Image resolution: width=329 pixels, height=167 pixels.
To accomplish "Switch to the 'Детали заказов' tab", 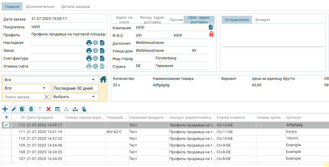I will pyautogui.click(x=75, y=6).
